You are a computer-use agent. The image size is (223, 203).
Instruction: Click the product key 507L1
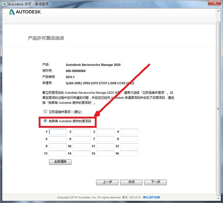point(70,77)
